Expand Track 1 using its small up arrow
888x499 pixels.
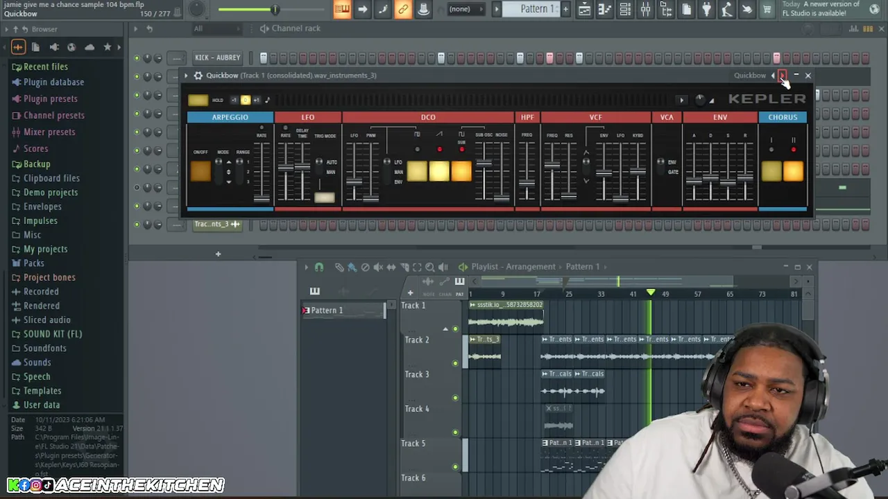[x=445, y=329]
